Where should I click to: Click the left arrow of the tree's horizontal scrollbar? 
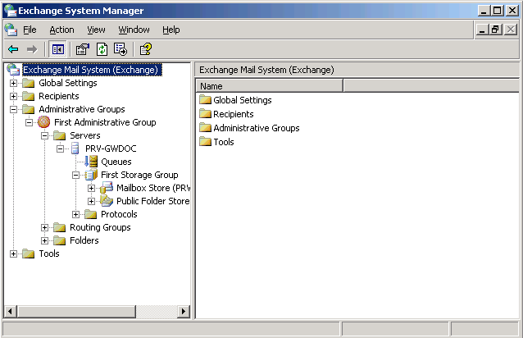[x=11, y=311]
